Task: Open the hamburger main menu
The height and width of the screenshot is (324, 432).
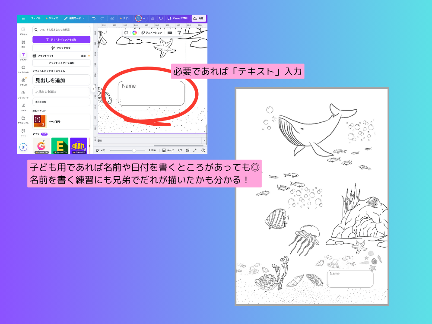Action: [x=23, y=19]
